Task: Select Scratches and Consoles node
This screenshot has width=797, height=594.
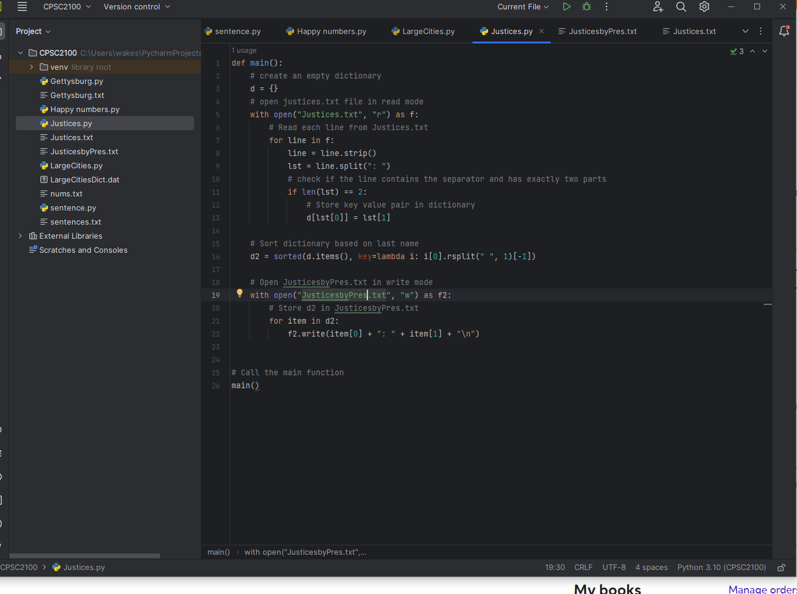Action: pyautogui.click(x=78, y=250)
